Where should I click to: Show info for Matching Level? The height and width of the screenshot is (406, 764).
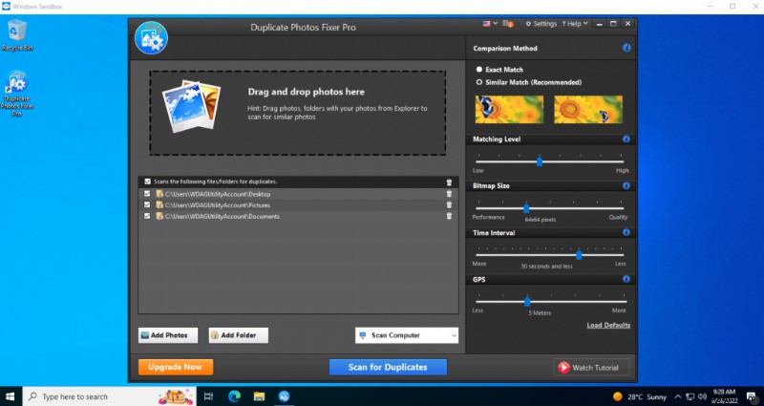pos(626,139)
